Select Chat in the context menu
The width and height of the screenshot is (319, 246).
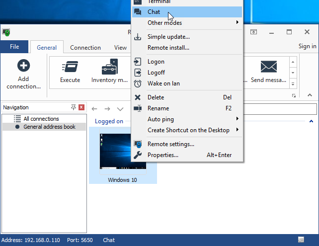(187, 12)
